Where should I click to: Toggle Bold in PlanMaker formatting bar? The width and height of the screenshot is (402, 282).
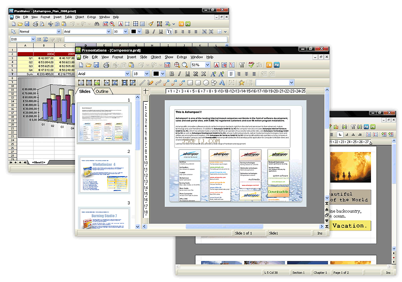tap(147, 31)
